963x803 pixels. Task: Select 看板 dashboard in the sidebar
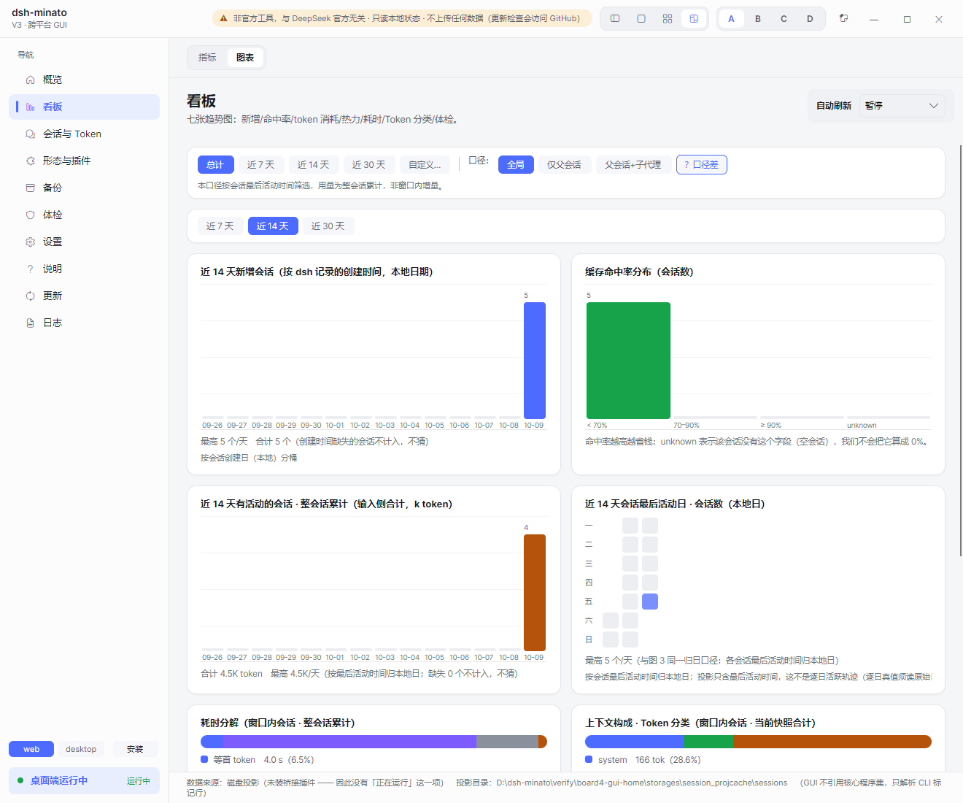84,107
